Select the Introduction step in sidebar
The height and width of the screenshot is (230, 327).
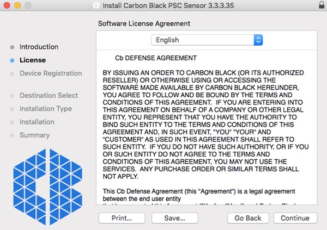39,47
